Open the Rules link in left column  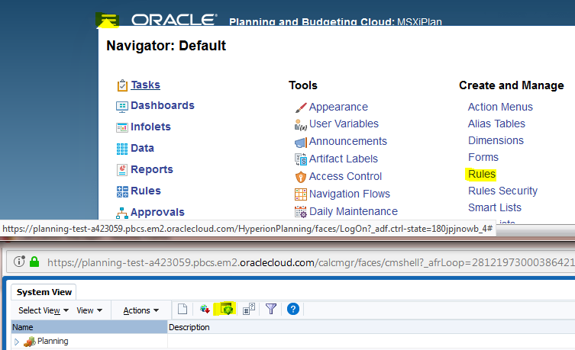(x=146, y=191)
